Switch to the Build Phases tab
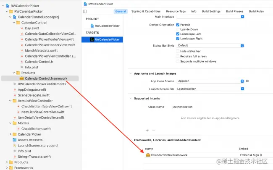This screenshot has width=273, height=170. [235, 11]
